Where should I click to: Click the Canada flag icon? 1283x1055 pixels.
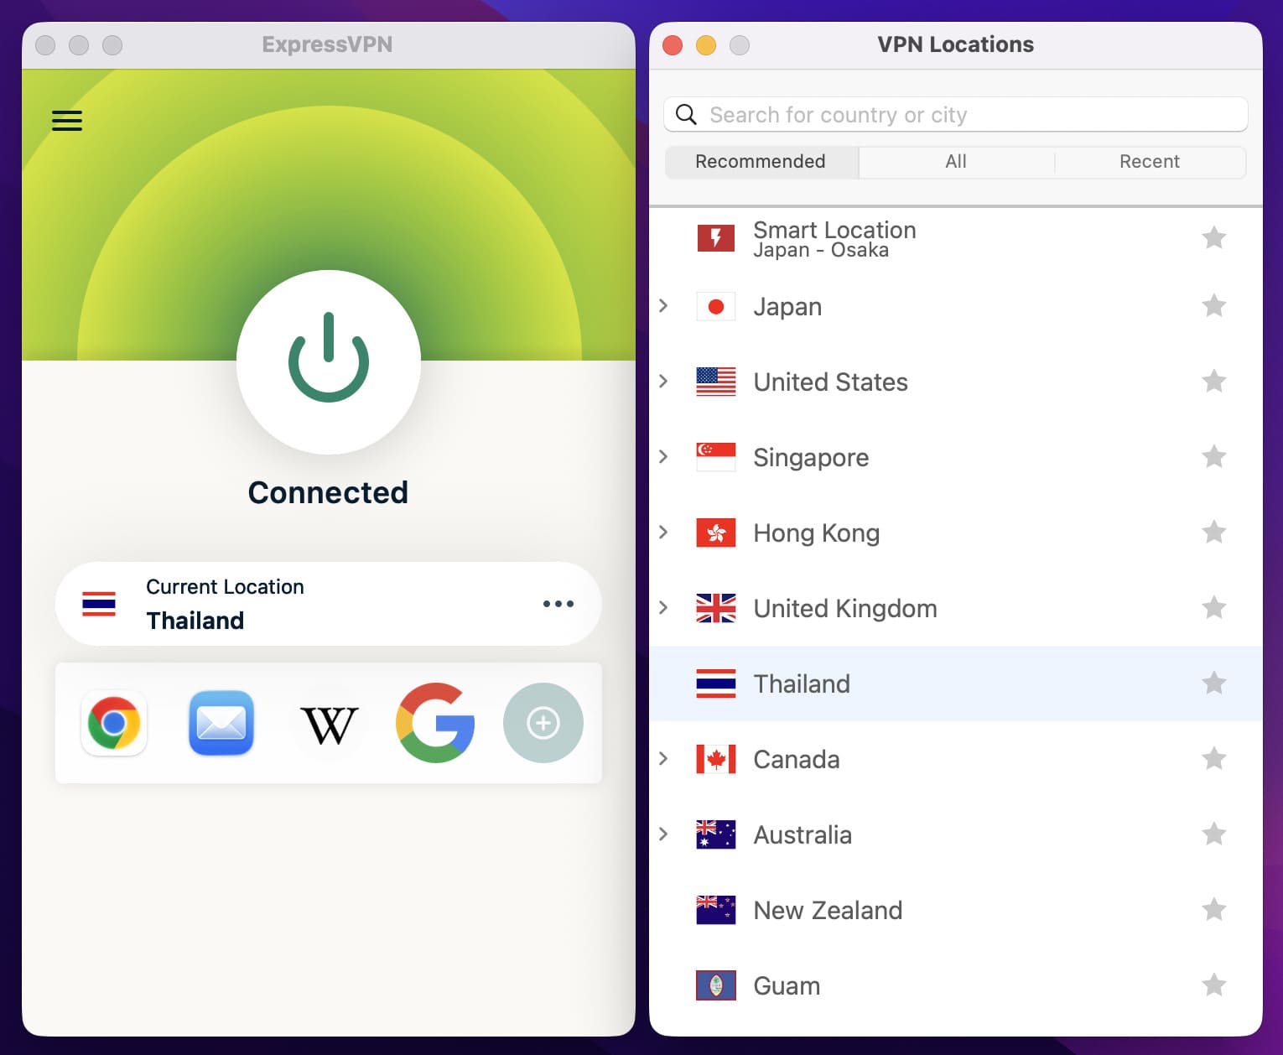[716, 759]
